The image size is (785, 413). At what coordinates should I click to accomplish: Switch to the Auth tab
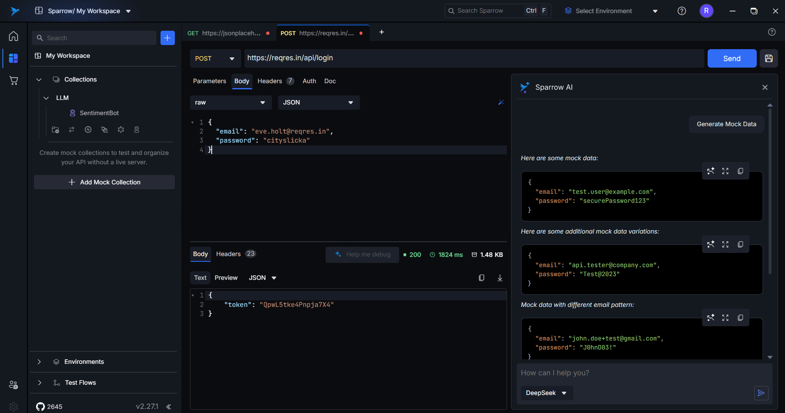(x=309, y=81)
